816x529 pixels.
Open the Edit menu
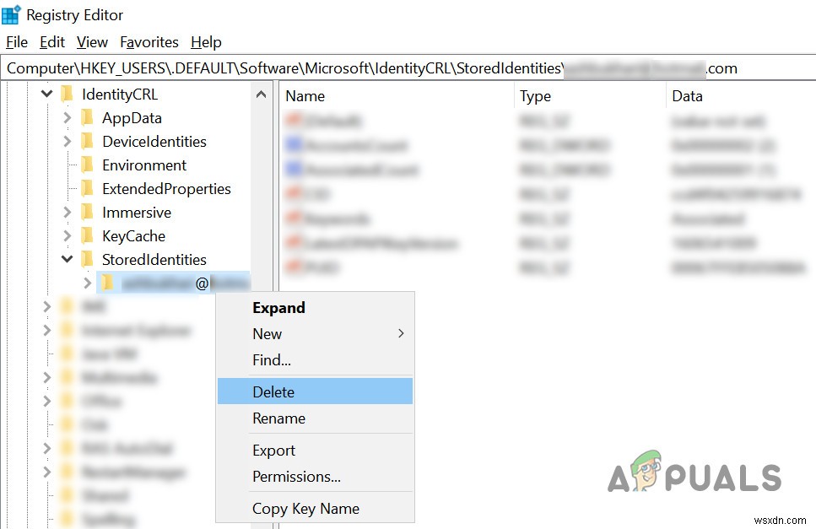coord(52,42)
